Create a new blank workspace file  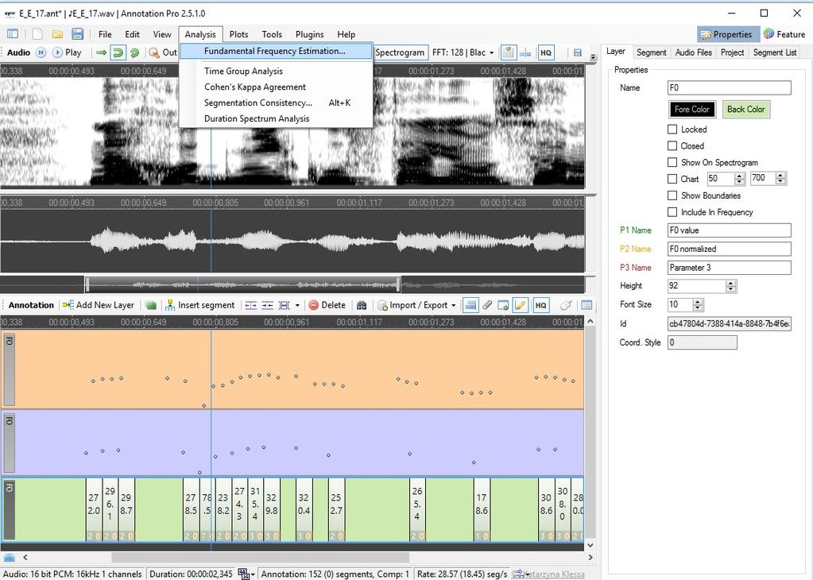[37, 34]
